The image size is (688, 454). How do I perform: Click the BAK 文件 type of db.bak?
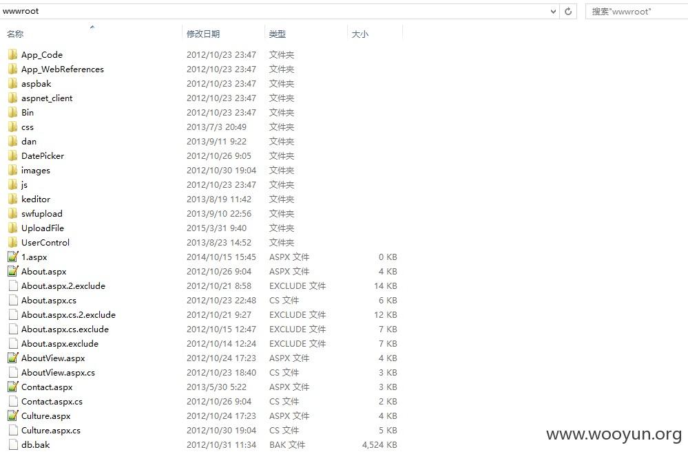coord(287,445)
